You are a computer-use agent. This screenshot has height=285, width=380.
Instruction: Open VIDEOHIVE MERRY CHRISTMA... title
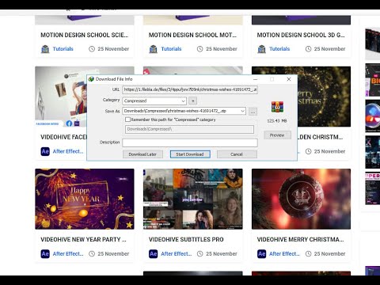tap(300, 239)
